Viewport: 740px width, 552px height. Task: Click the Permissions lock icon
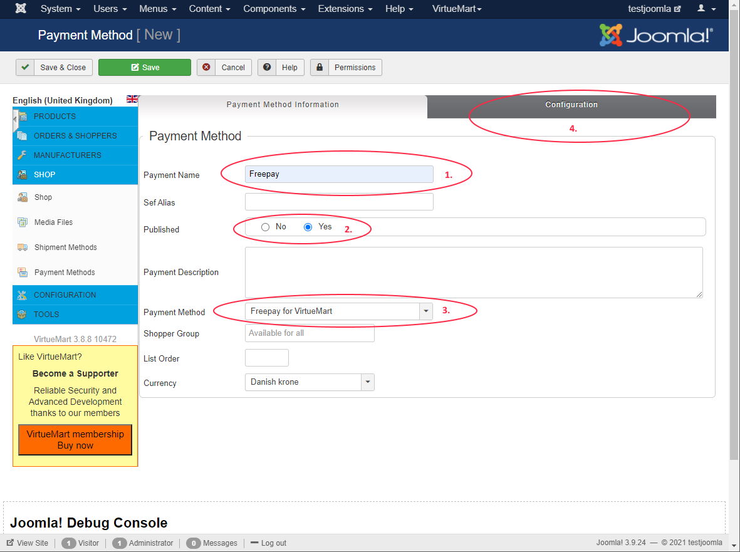(320, 68)
